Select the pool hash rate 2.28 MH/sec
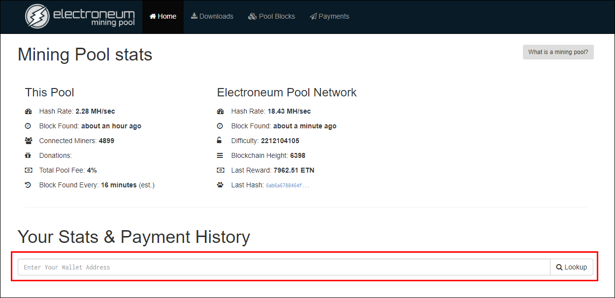This screenshot has height=298, width=615. 95,111
